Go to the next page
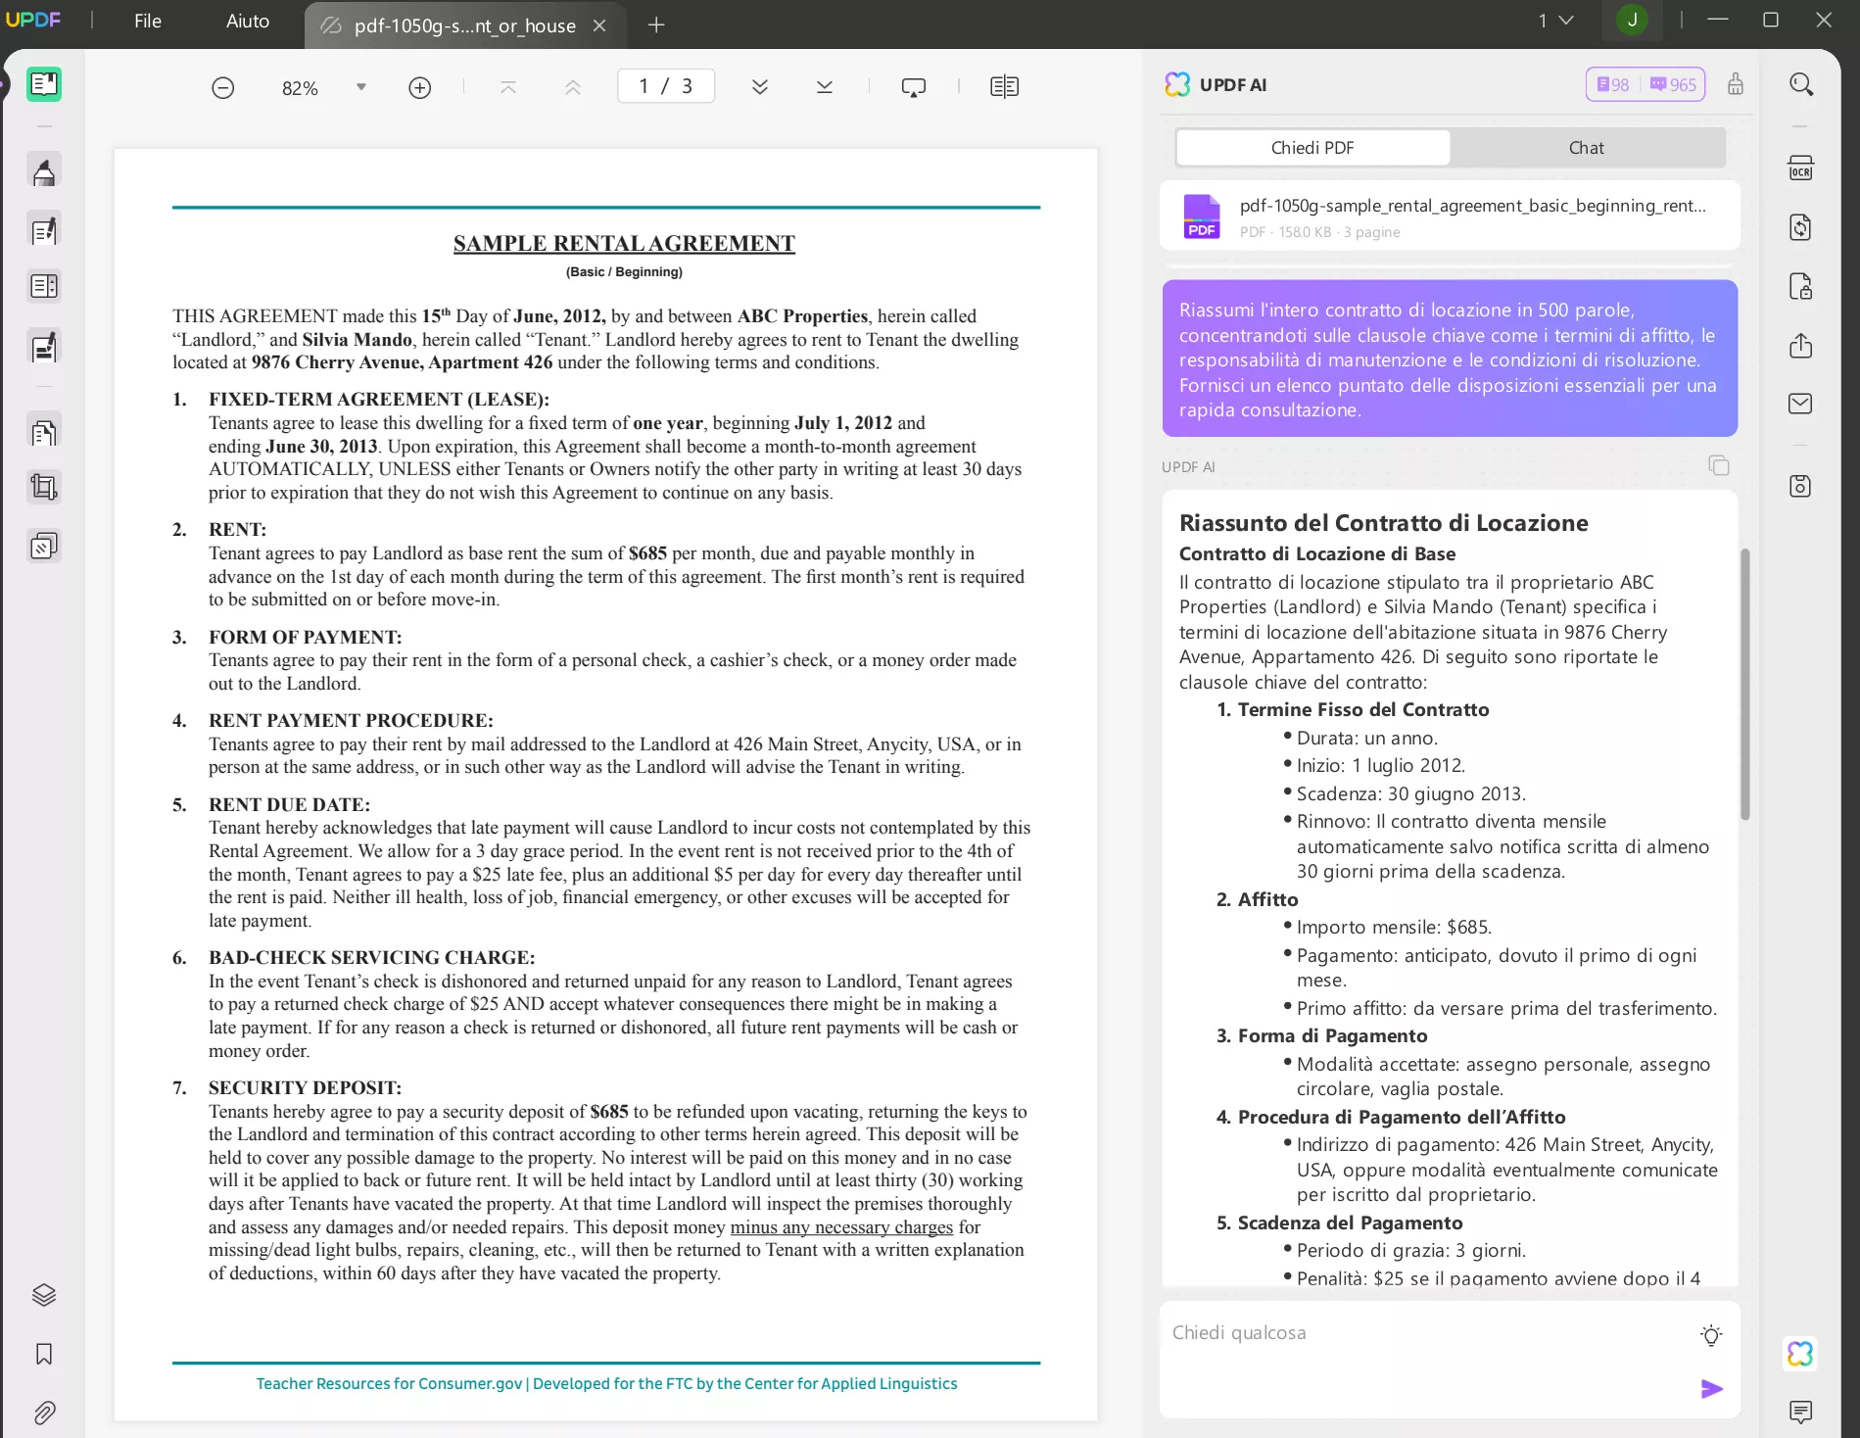This screenshot has height=1438, width=1860. 760,87
